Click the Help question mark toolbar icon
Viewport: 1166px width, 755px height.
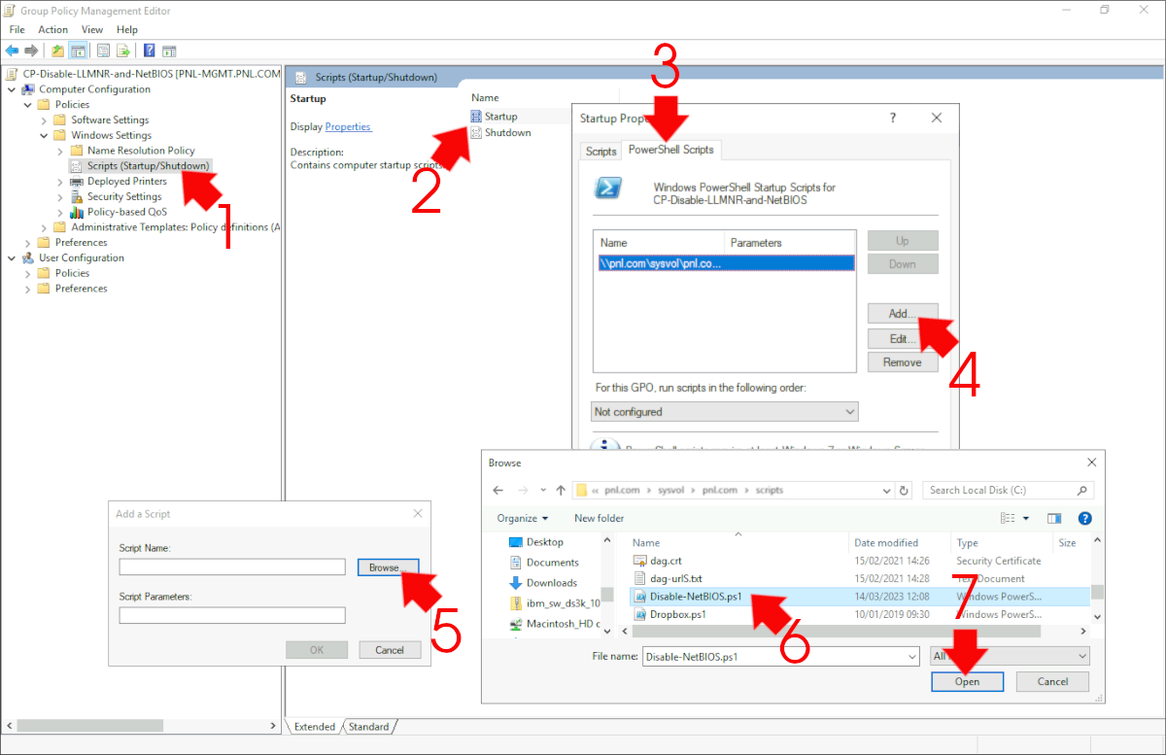click(x=148, y=51)
